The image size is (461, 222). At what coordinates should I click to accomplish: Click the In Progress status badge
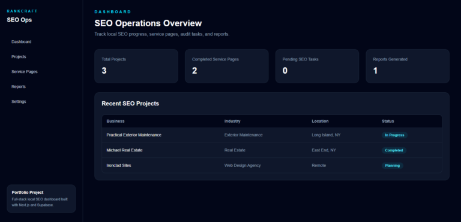(394, 135)
